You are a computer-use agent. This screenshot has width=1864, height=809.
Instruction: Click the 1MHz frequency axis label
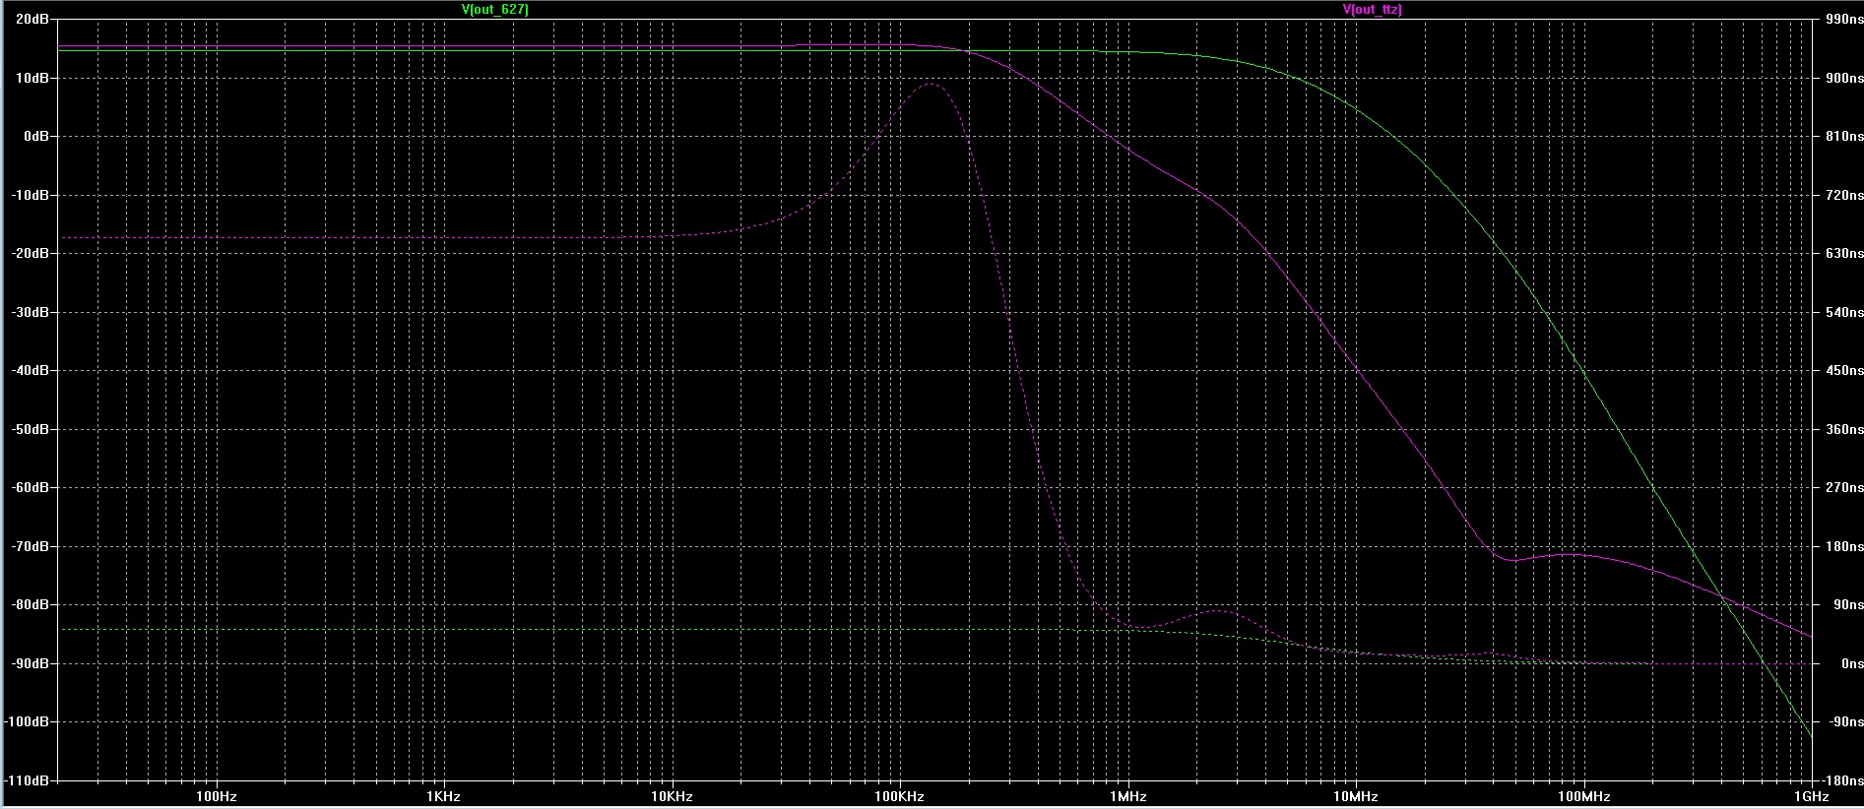(1127, 796)
